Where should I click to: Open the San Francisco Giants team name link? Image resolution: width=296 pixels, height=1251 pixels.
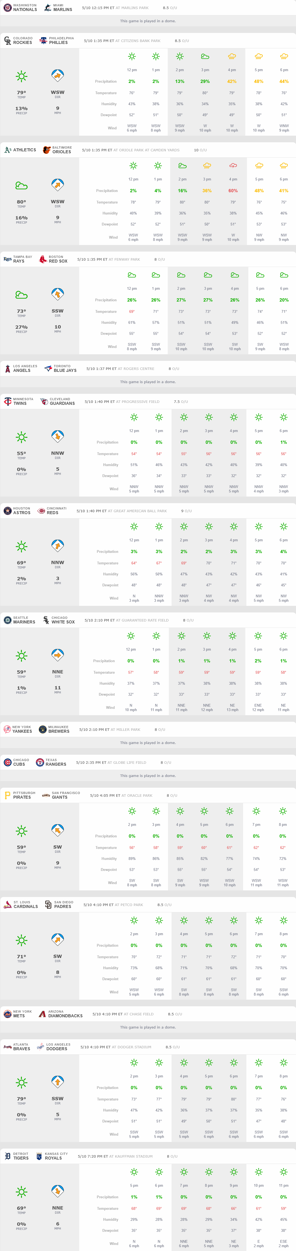(66, 795)
